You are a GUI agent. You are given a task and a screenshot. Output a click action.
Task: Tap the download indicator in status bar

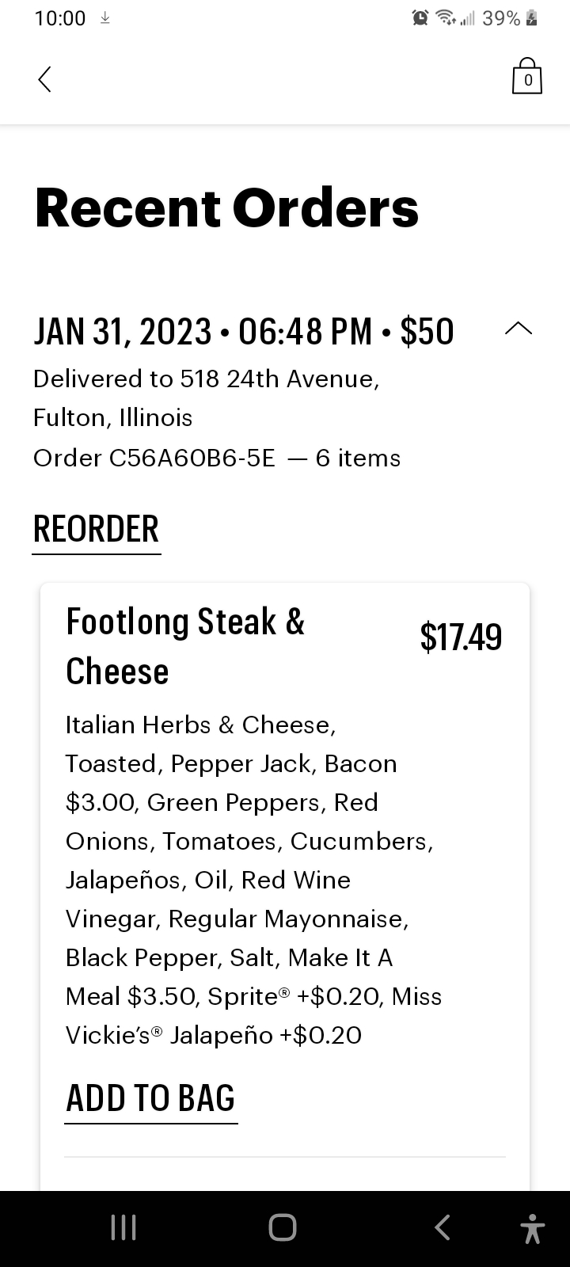point(104,18)
